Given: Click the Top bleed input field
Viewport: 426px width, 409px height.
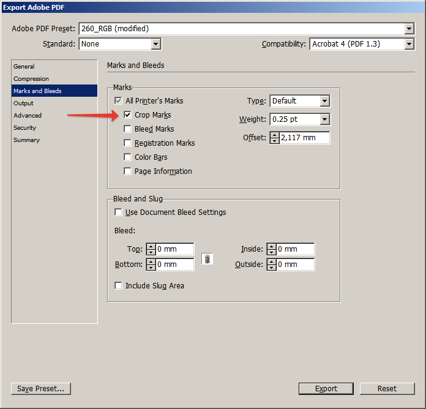Looking at the screenshot, I should coord(174,249).
